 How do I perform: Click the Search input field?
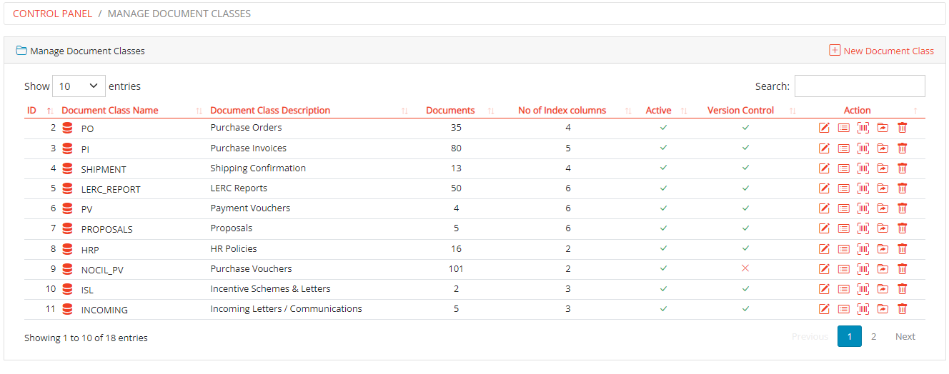[x=859, y=86]
